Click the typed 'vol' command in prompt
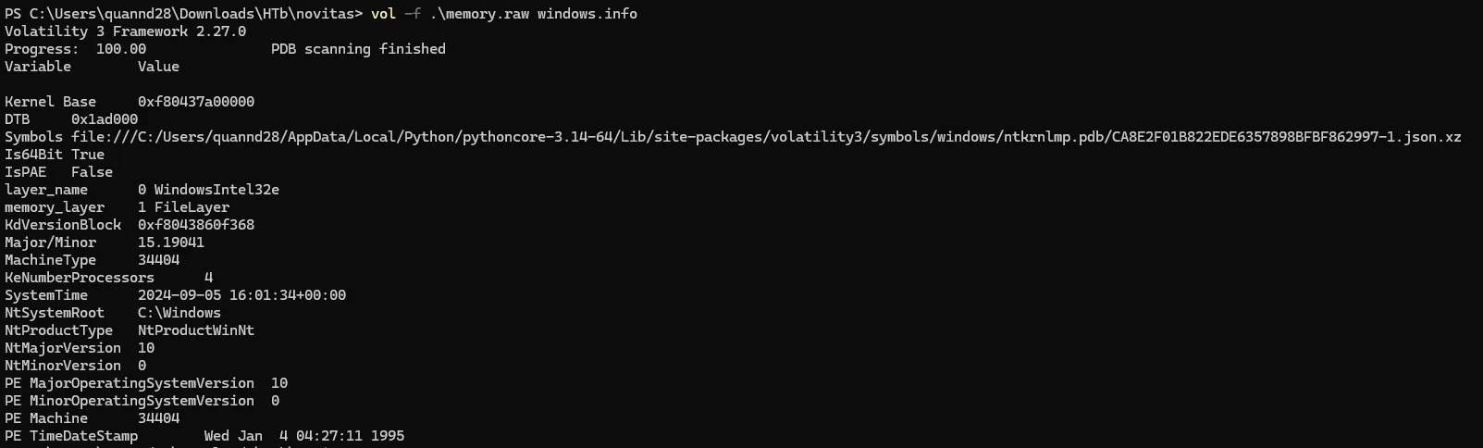 [x=383, y=14]
